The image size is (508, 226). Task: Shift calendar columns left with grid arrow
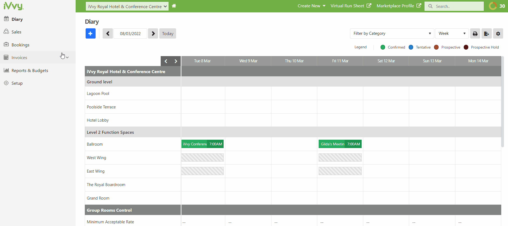pyautogui.click(x=166, y=61)
